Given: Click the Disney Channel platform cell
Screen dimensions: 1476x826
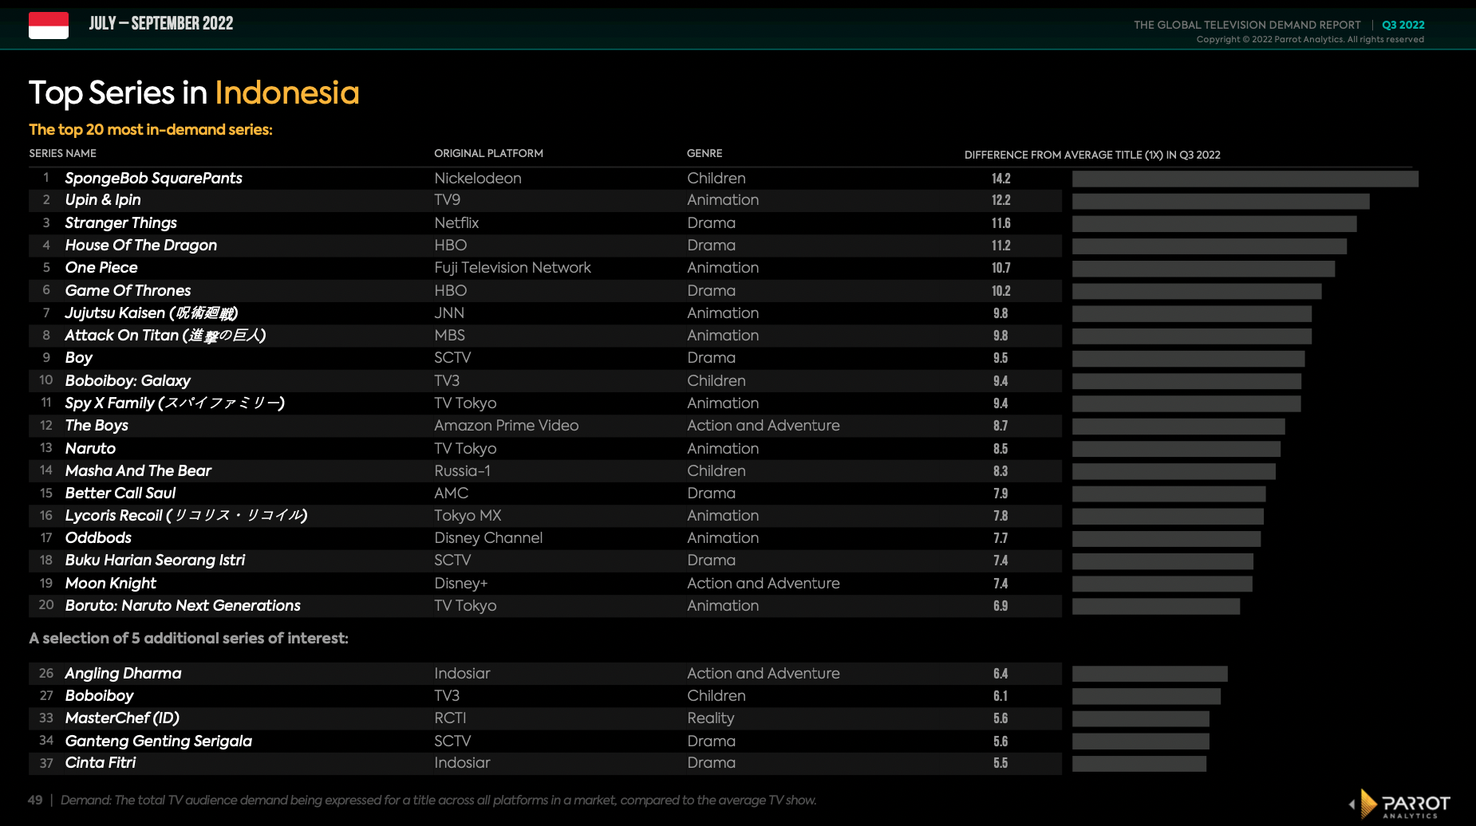Looking at the screenshot, I should click(x=488, y=538).
